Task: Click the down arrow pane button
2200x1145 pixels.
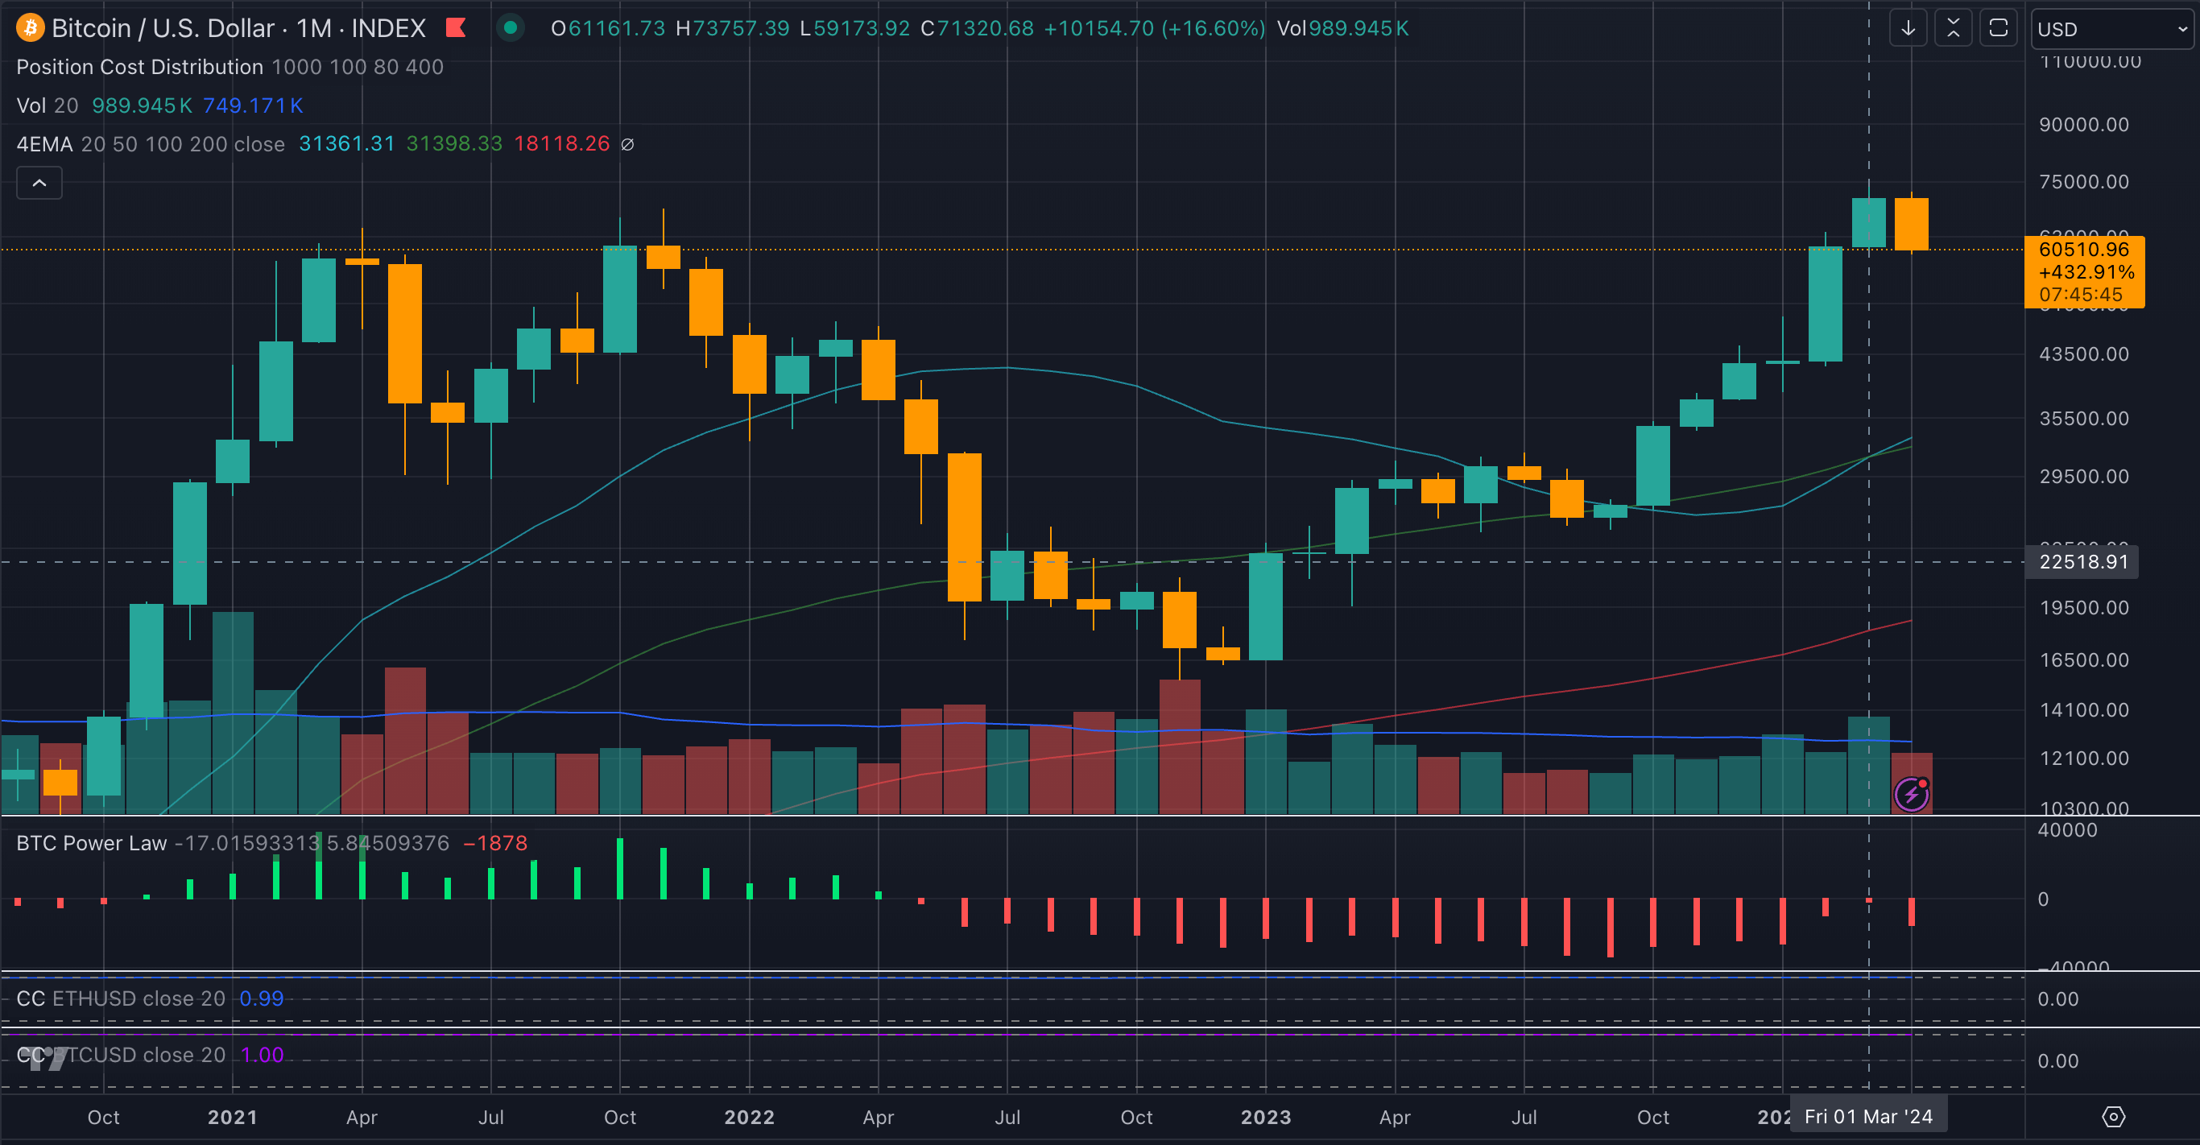Action: 1908,28
